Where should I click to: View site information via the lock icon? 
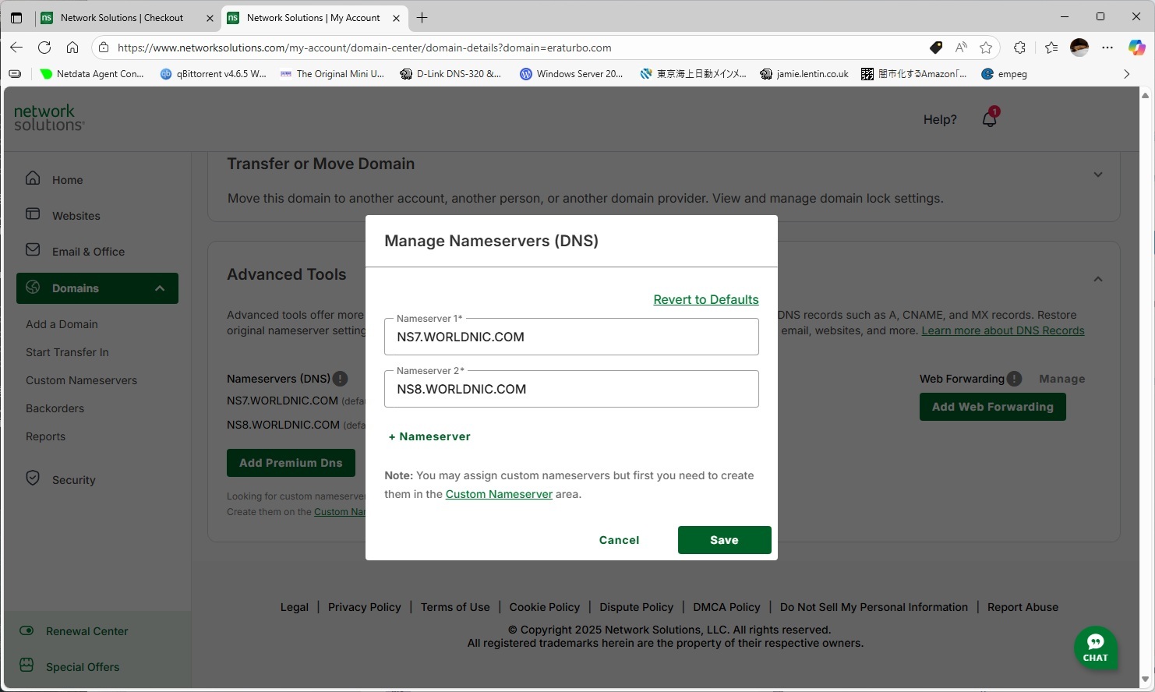[104, 48]
